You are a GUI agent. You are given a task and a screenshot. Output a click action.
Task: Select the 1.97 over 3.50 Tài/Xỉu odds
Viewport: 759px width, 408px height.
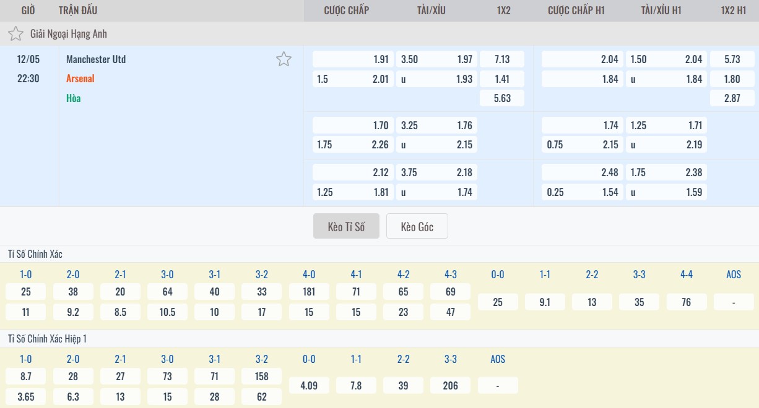pyautogui.click(x=436, y=59)
